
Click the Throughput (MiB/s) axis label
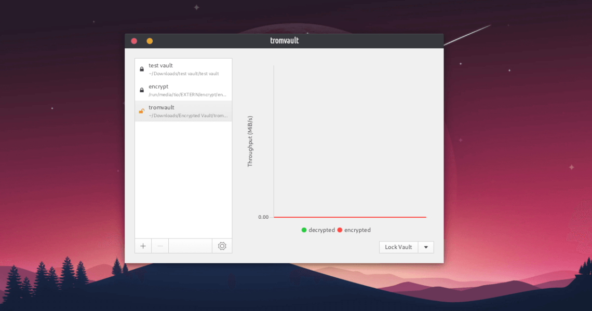pyautogui.click(x=250, y=141)
